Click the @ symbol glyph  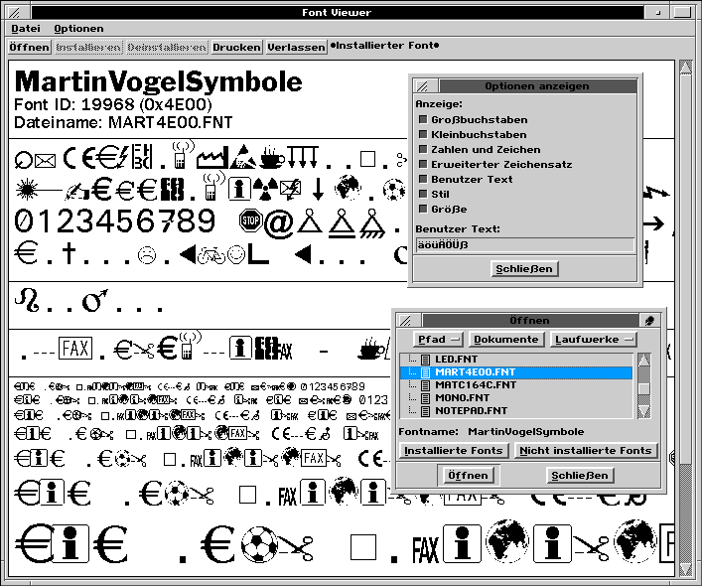coord(279,222)
